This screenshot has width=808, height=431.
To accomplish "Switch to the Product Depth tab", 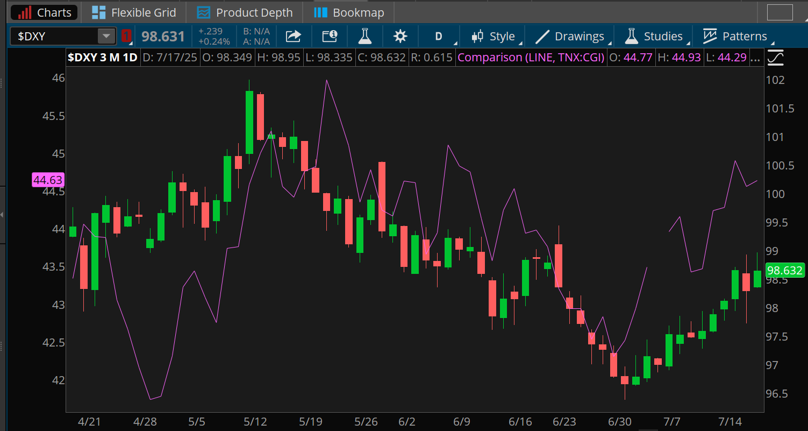I will click(245, 12).
